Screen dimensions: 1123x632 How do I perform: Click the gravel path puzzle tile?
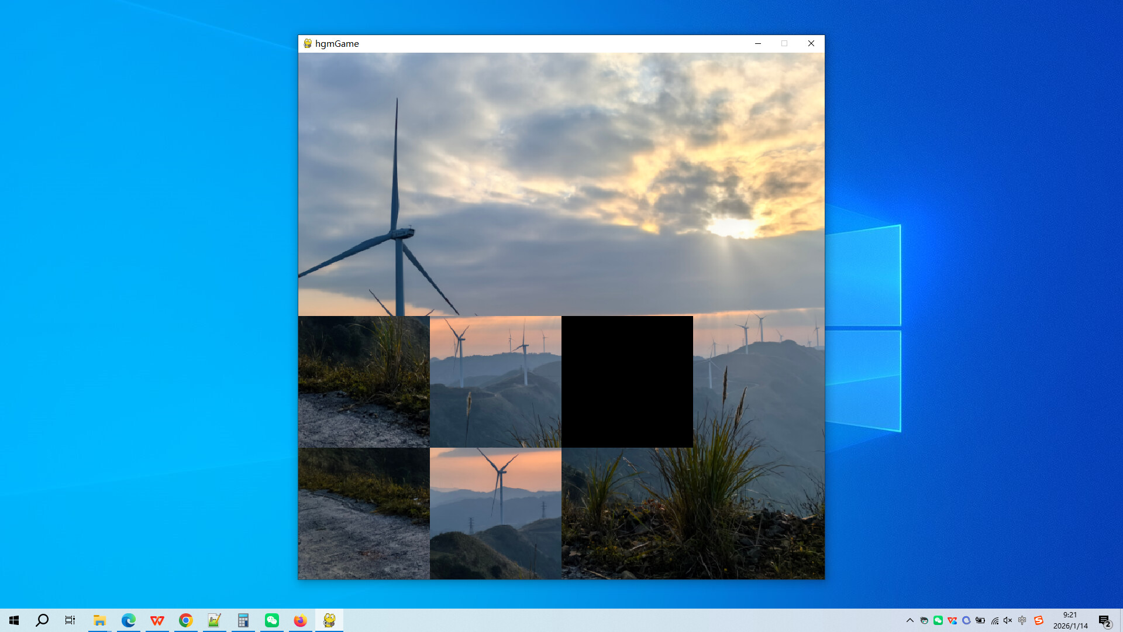364,513
